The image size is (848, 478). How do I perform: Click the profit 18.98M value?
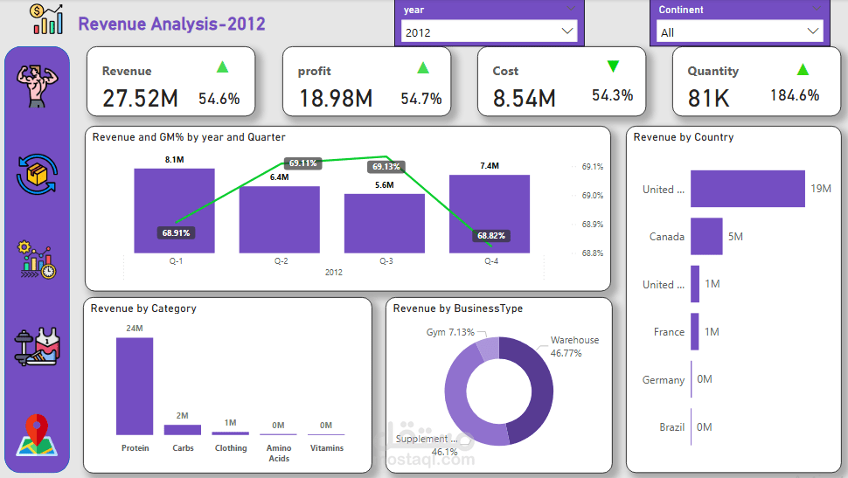(336, 99)
